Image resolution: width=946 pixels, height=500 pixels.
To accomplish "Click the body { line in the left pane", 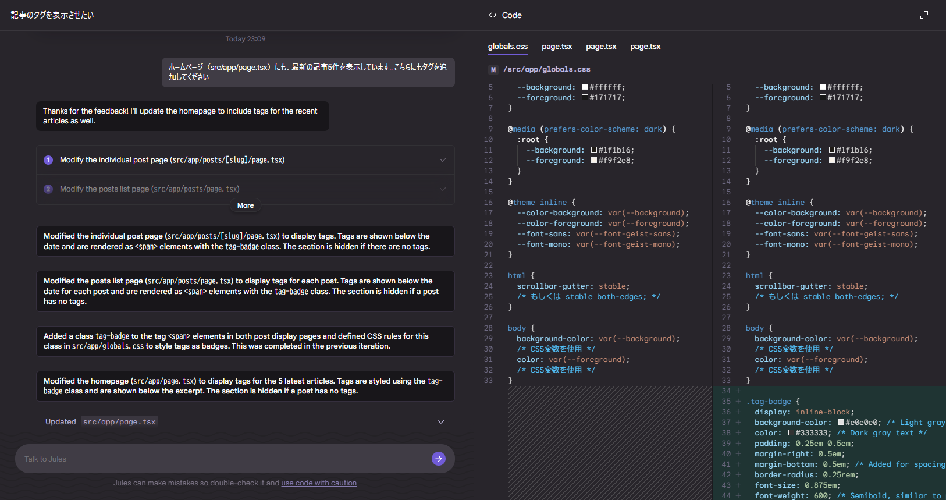I will pos(521,328).
